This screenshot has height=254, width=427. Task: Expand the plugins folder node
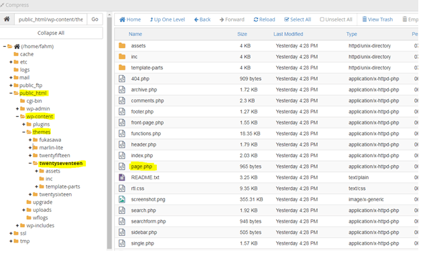(x=23, y=124)
